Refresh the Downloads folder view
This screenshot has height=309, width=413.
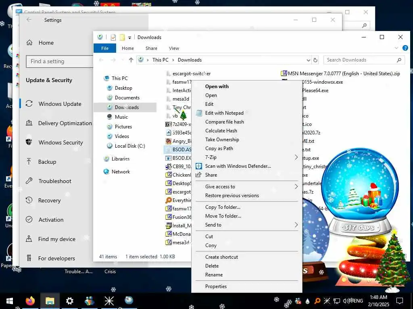coord(315,60)
